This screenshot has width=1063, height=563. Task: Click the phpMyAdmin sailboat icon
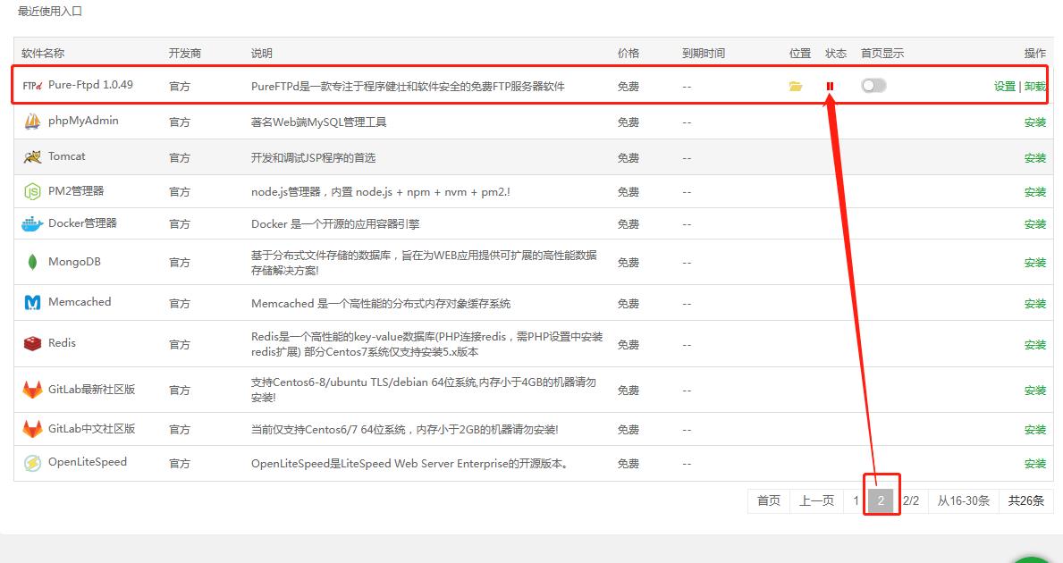pyautogui.click(x=32, y=122)
